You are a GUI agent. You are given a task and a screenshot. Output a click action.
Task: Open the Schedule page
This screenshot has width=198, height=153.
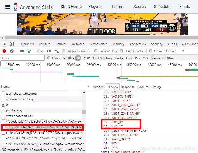162,7
